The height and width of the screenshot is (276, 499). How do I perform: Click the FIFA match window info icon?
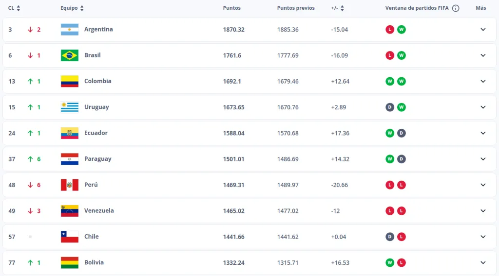click(456, 8)
